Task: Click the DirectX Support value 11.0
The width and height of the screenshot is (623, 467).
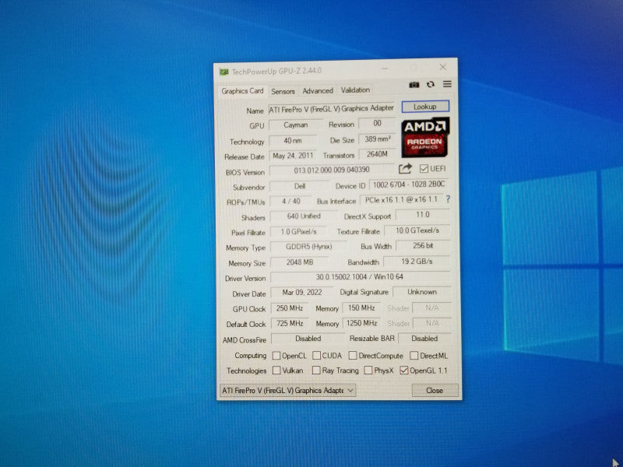Action: pyautogui.click(x=423, y=215)
